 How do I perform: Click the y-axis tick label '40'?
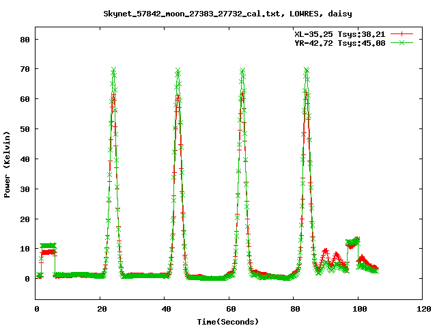(25, 159)
